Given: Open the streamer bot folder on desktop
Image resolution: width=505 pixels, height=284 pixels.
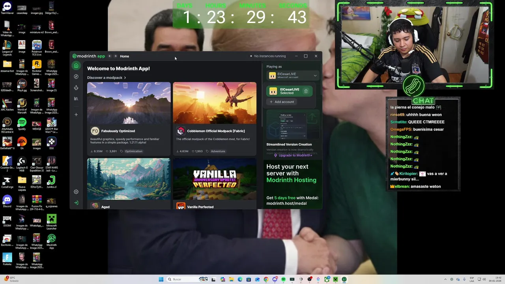Looking at the screenshot, I should click(x=7, y=66).
